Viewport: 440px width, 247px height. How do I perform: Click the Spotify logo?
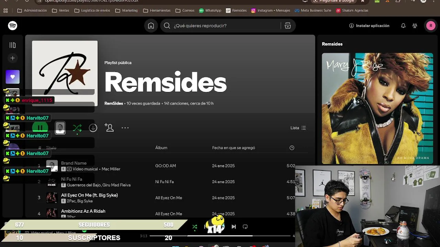(x=13, y=26)
